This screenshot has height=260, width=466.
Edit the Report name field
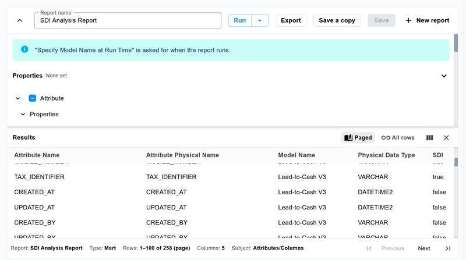pos(128,20)
